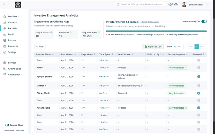
Task: Toggle reserved status for Anu V
Action: (x=199, y=68)
